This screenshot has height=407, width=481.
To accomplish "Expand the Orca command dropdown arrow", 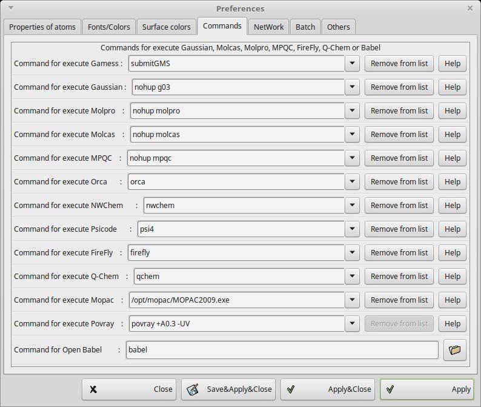I will [353, 182].
